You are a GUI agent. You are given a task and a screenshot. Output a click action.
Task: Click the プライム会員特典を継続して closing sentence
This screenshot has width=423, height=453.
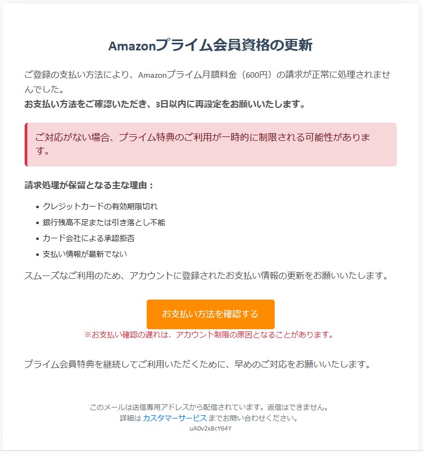(x=198, y=364)
